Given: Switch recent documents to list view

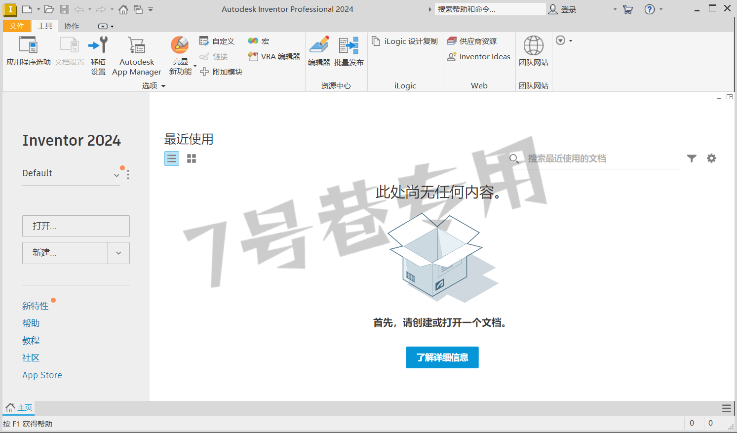Looking at the screenshot, I should click(172, 158).
